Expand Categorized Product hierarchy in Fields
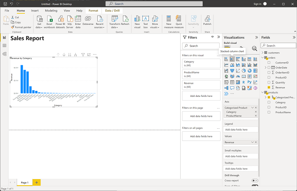297x191 pixels. (x=265, y=97)
